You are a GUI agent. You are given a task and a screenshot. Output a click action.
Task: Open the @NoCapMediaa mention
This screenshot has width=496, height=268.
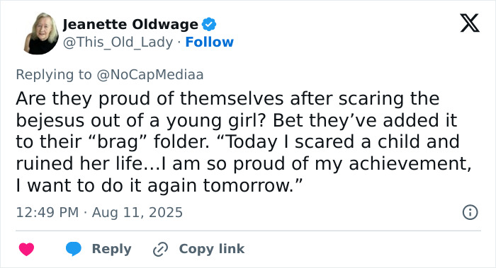point(150,75)
